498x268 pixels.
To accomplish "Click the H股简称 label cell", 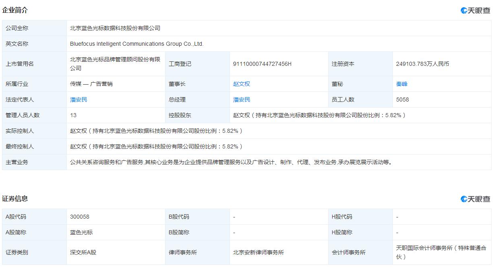I will [x=361, y=232].
